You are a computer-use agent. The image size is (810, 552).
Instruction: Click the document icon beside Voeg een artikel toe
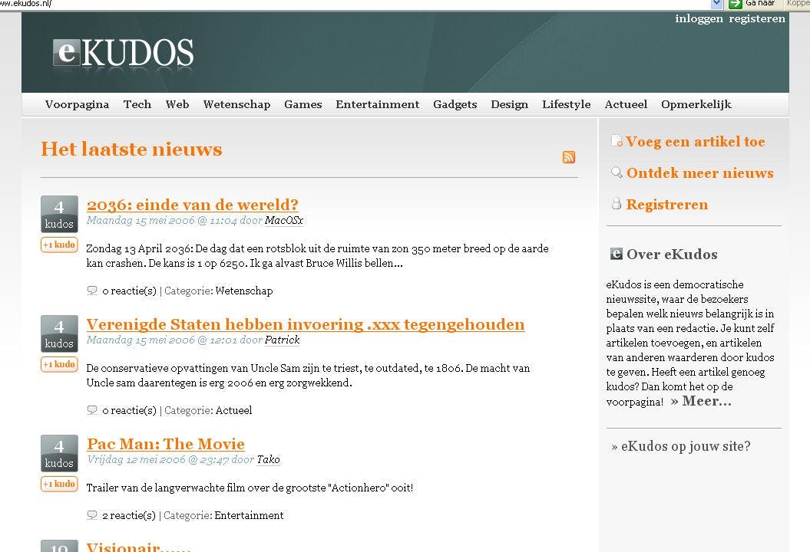tap(617, 141)
